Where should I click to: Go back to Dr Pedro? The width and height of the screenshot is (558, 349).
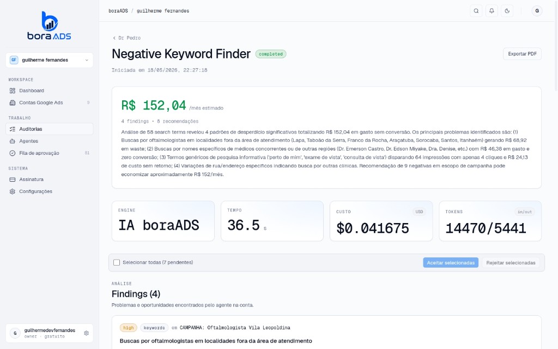[126, 38]
